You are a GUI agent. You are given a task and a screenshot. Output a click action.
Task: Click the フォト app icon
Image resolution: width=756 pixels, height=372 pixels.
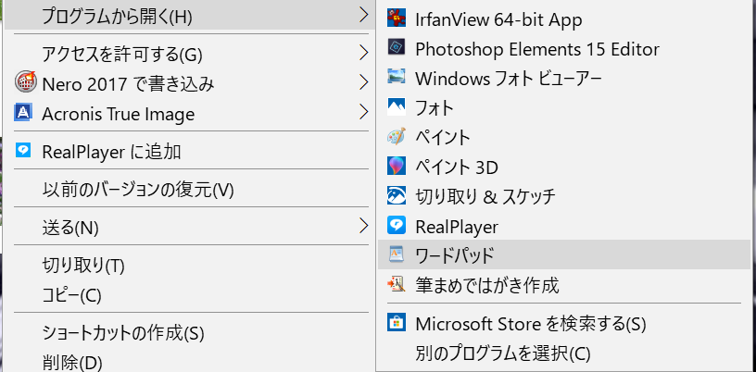[x=397, y=107]
